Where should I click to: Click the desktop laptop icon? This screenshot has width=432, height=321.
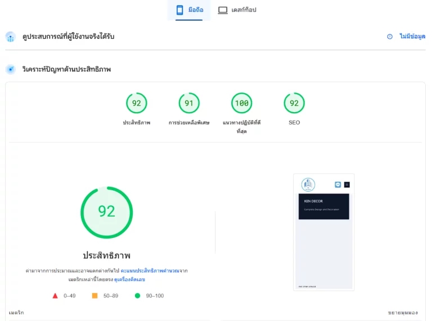pos(223,10)
